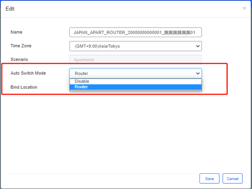Focus the Name input with JAPAN_APART_ROUTER text
This screenshot has width=252, height=189.
coord(136,32)
